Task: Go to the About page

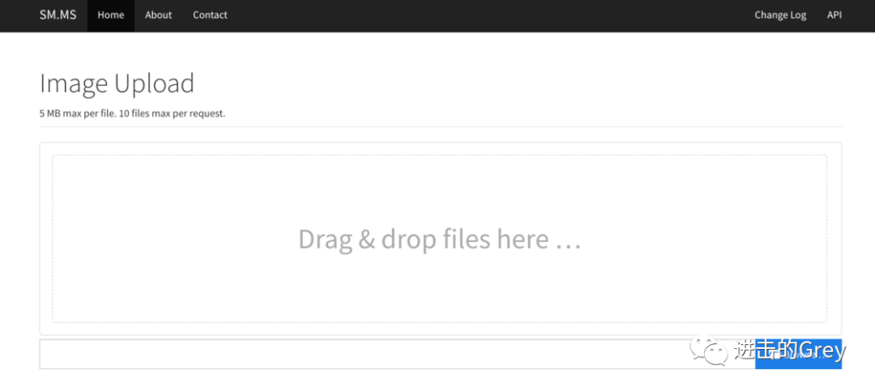Action: coord(159,15)
